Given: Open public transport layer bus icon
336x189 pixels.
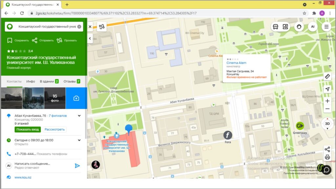Looking at the screenshot, I should (x=276, y=27).
